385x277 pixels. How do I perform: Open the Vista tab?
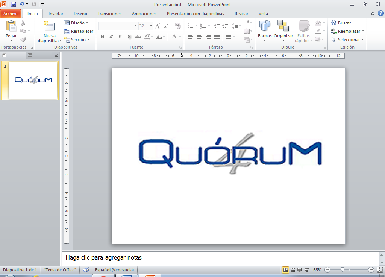pyautogui.click(x=263, y=14)
